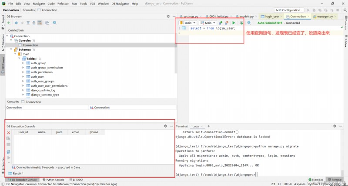Open the TODO tool window
This screenshot has height=186, width=348.
(76, 180)
